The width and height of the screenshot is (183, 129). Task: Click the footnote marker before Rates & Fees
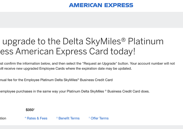[x=25, y=118]
